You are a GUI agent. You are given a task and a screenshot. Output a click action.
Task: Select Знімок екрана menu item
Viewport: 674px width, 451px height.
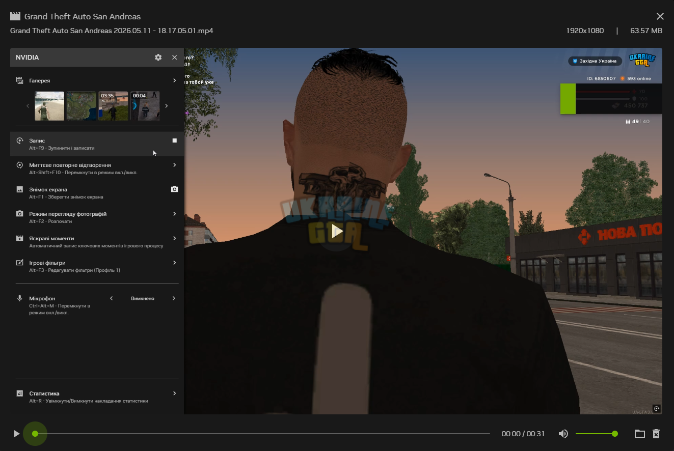48,189
